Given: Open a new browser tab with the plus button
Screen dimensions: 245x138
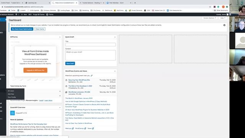Looking at the screenshot, I should click(135, 3).
